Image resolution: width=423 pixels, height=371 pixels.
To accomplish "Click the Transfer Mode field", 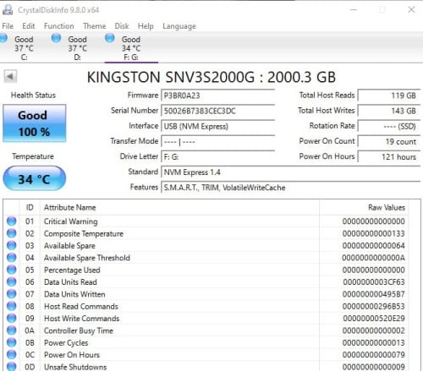I will point(217,141).
